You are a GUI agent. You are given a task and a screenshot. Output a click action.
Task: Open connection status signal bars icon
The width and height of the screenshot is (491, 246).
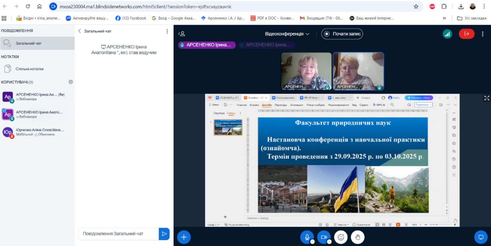[447, 34]
